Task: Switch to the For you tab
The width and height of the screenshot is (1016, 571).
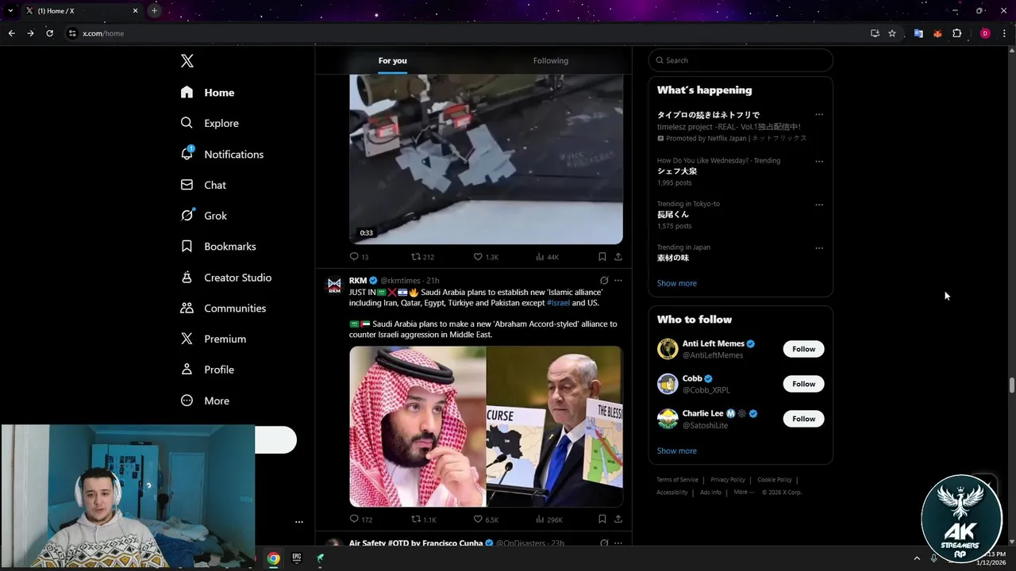Action: point(392,60)
